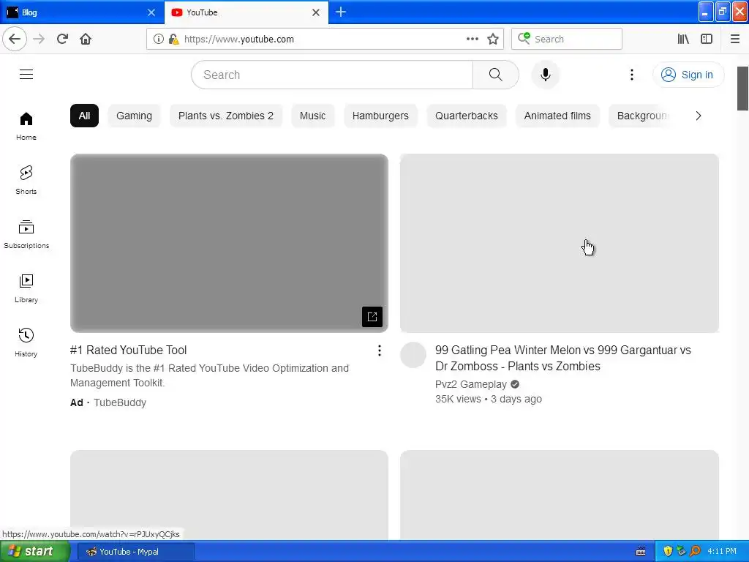Open Subscriptions in sidebar
Viewport: 749px width, 562px height.
tap(26, 234)
